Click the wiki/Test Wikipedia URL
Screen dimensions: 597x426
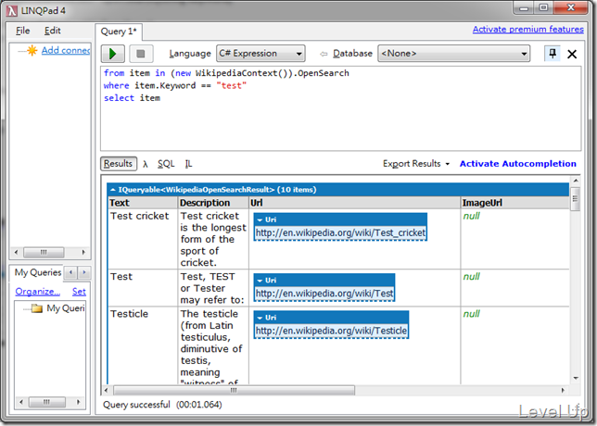[x=324, y=294]
